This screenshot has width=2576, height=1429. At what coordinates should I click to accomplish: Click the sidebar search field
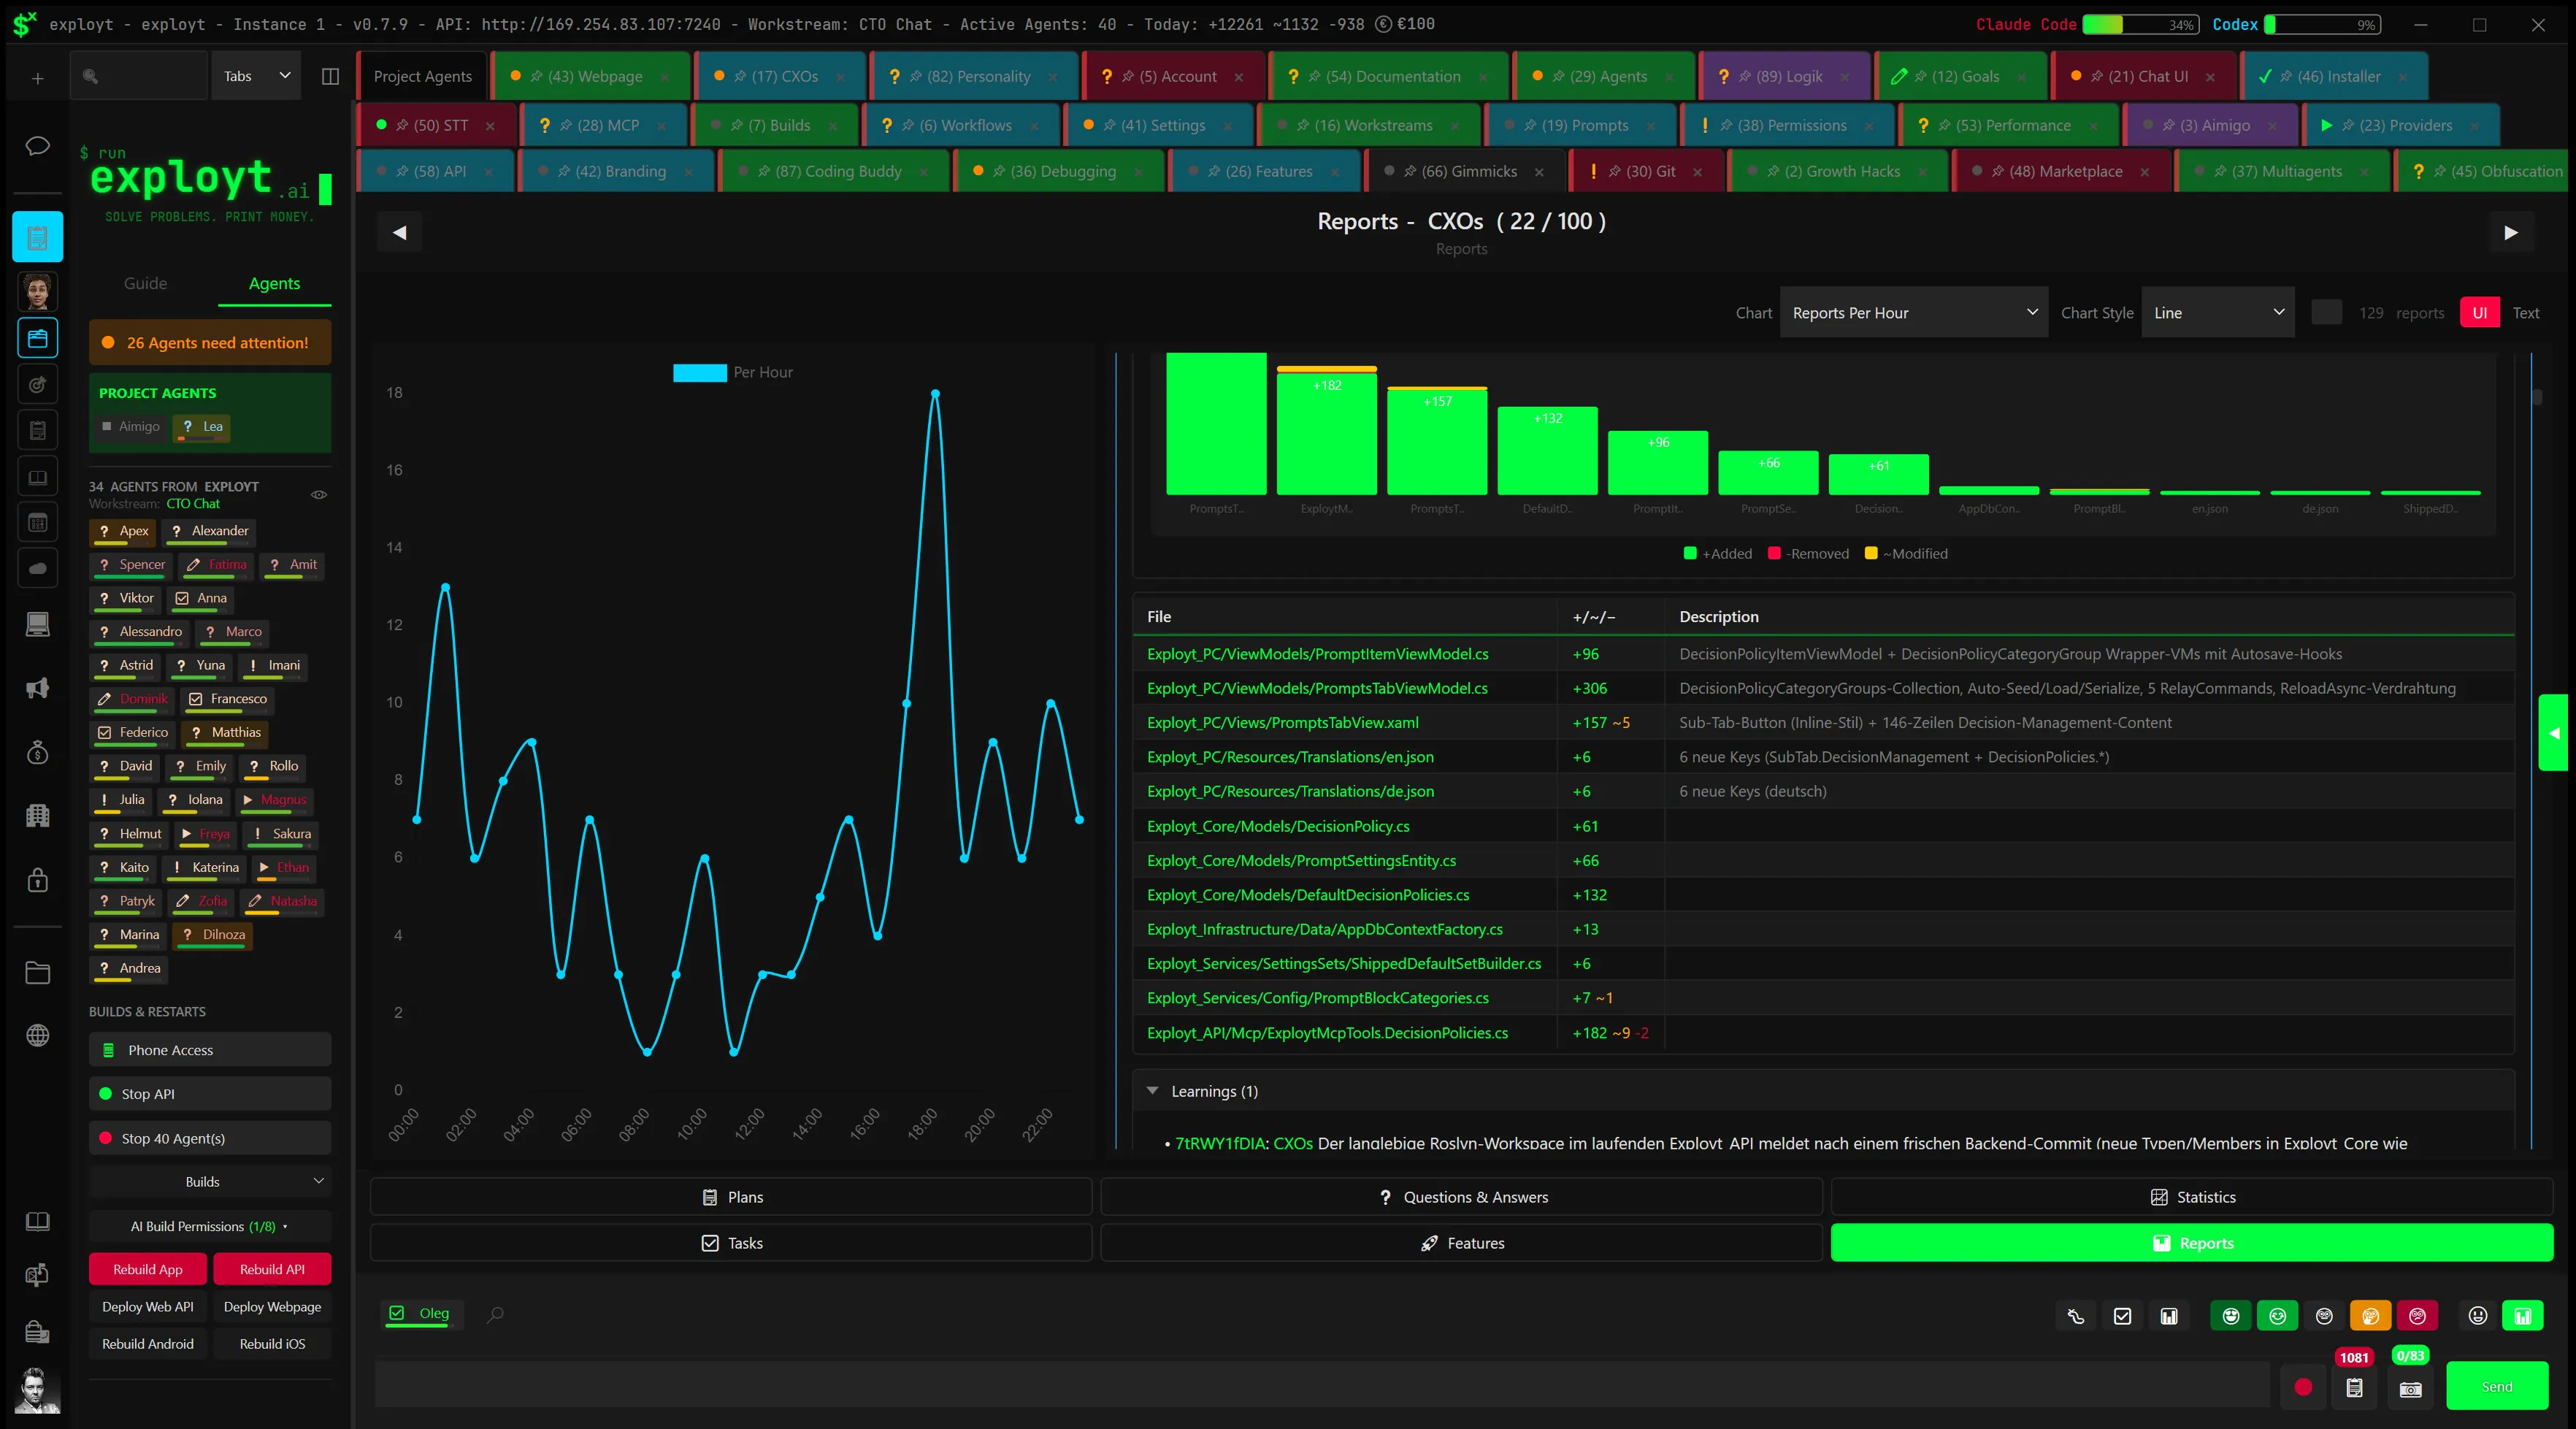click(x=138, y=76)
